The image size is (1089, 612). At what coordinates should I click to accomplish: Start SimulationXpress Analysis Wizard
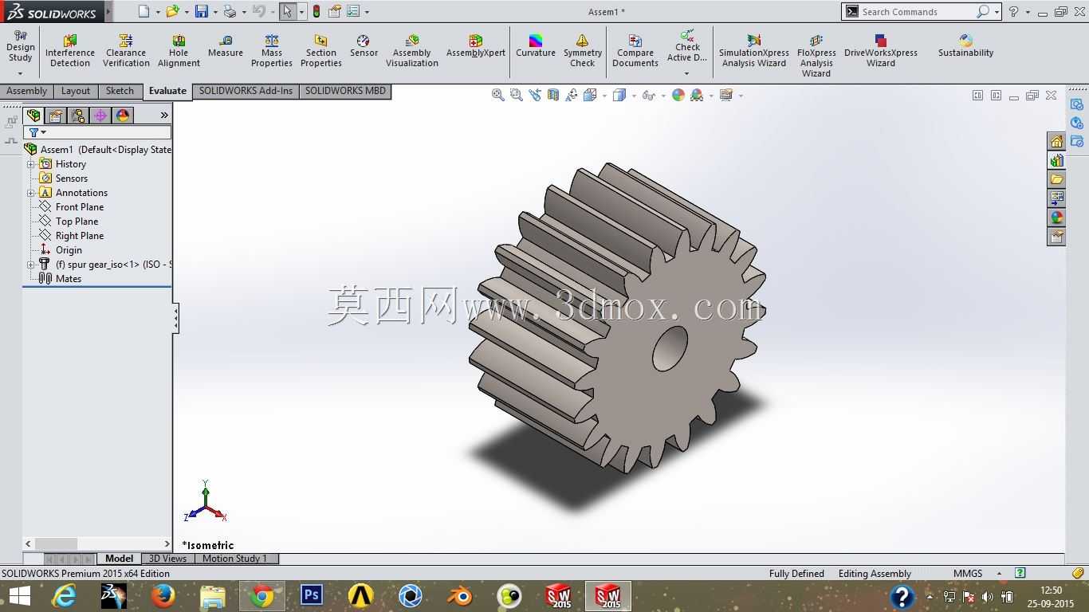pyautogui.click(x=754, y=50)
